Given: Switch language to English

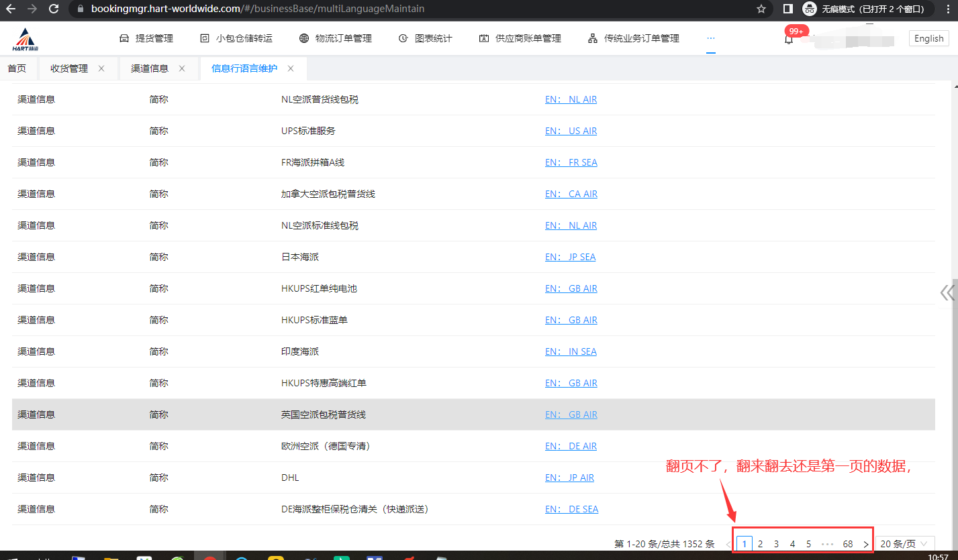Looking at the screenshot, I should click(928, 38).
